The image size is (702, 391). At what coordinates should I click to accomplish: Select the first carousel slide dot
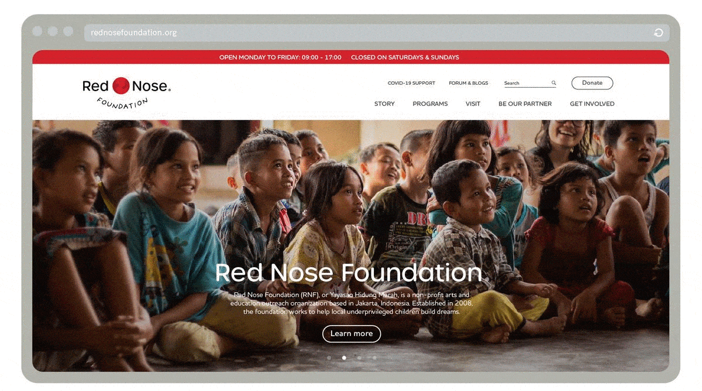tap(329, 358)
